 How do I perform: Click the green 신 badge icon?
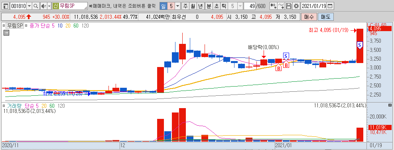pos(55,6)
